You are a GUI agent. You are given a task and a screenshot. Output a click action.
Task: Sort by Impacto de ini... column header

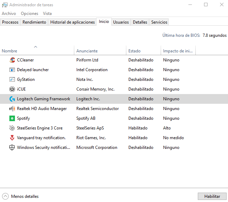click(x=178, y=50)
